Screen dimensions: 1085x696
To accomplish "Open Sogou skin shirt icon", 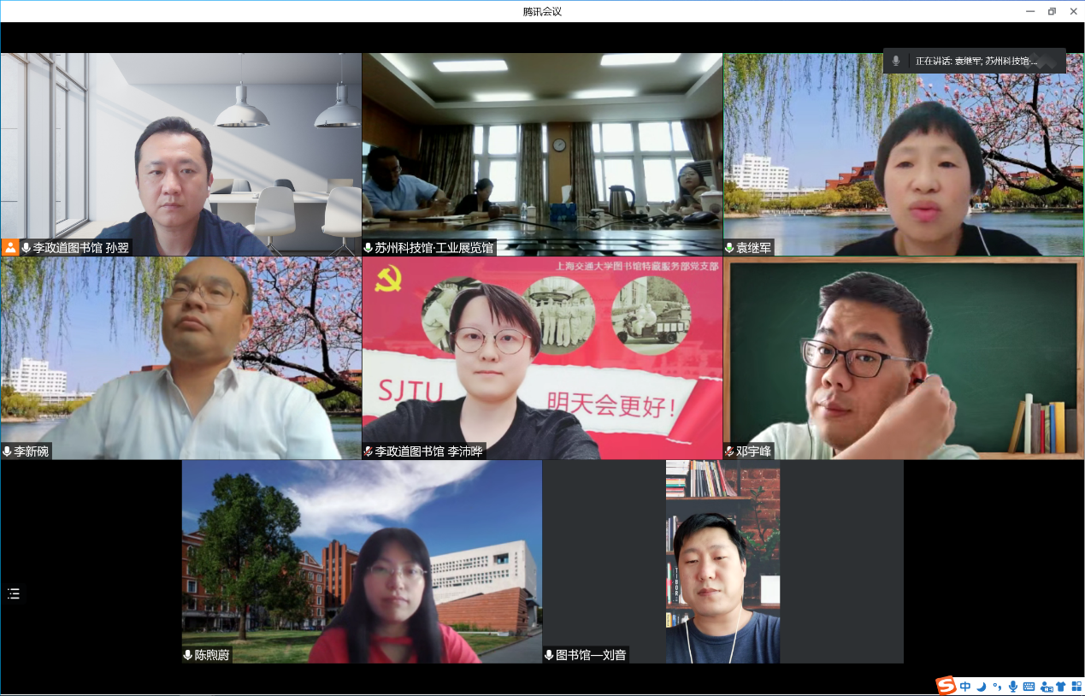I will pos(1061,686).
